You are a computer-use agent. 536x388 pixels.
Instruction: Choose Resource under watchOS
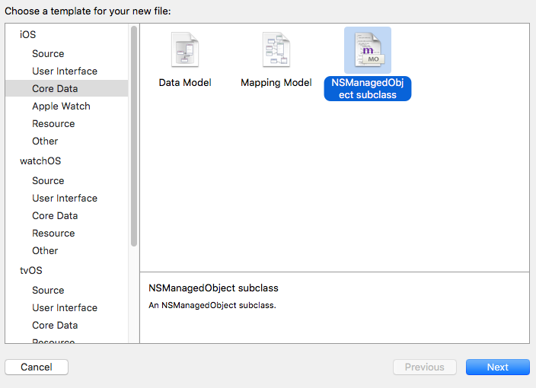click(53, 233)
